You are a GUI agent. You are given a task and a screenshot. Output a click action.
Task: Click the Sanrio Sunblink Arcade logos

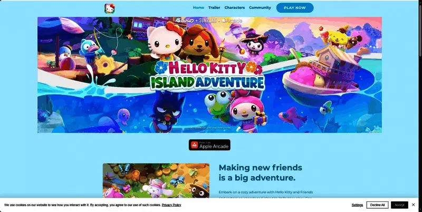point(209,21)
